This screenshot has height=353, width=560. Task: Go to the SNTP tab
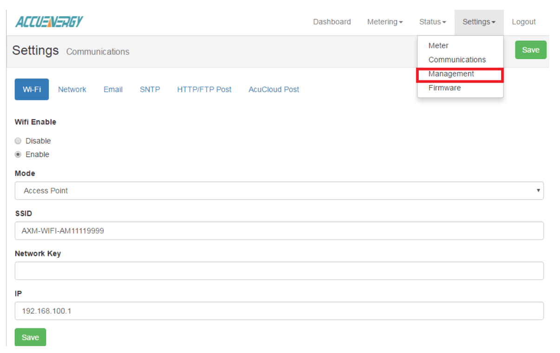tap(150, 89)
